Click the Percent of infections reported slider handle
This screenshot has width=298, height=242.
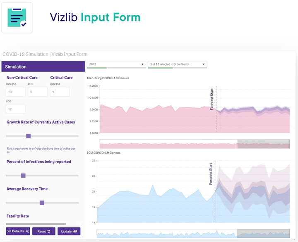[x=23, y=176]
